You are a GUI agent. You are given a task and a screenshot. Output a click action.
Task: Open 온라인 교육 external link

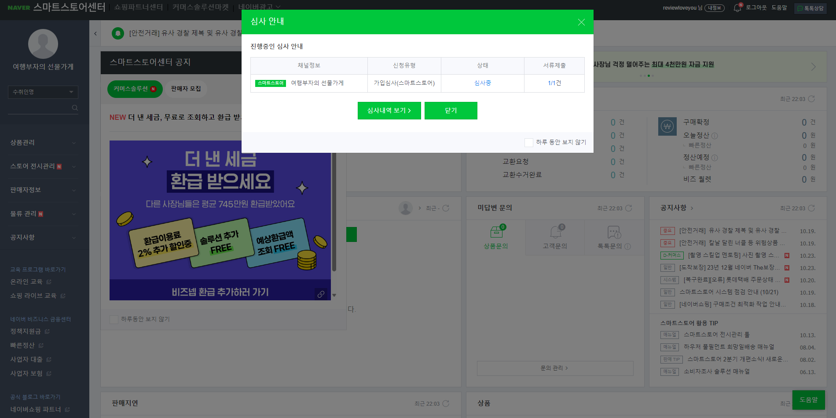coord(31,282)
